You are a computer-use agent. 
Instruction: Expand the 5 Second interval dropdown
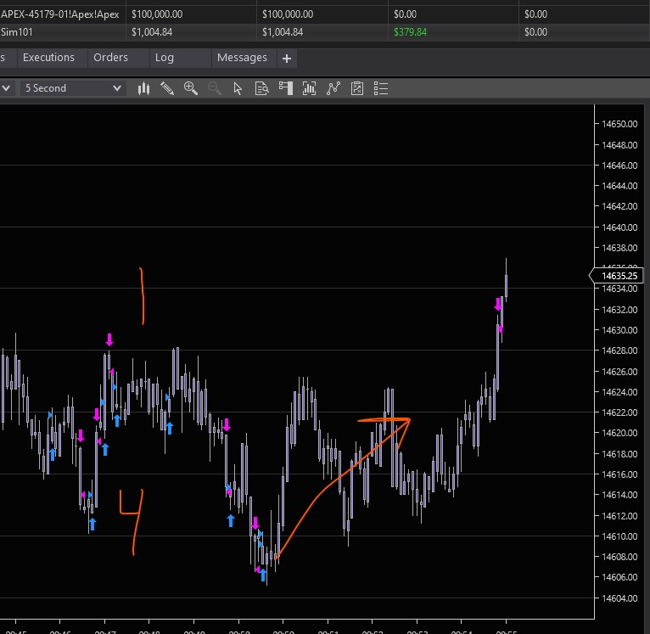116,88
